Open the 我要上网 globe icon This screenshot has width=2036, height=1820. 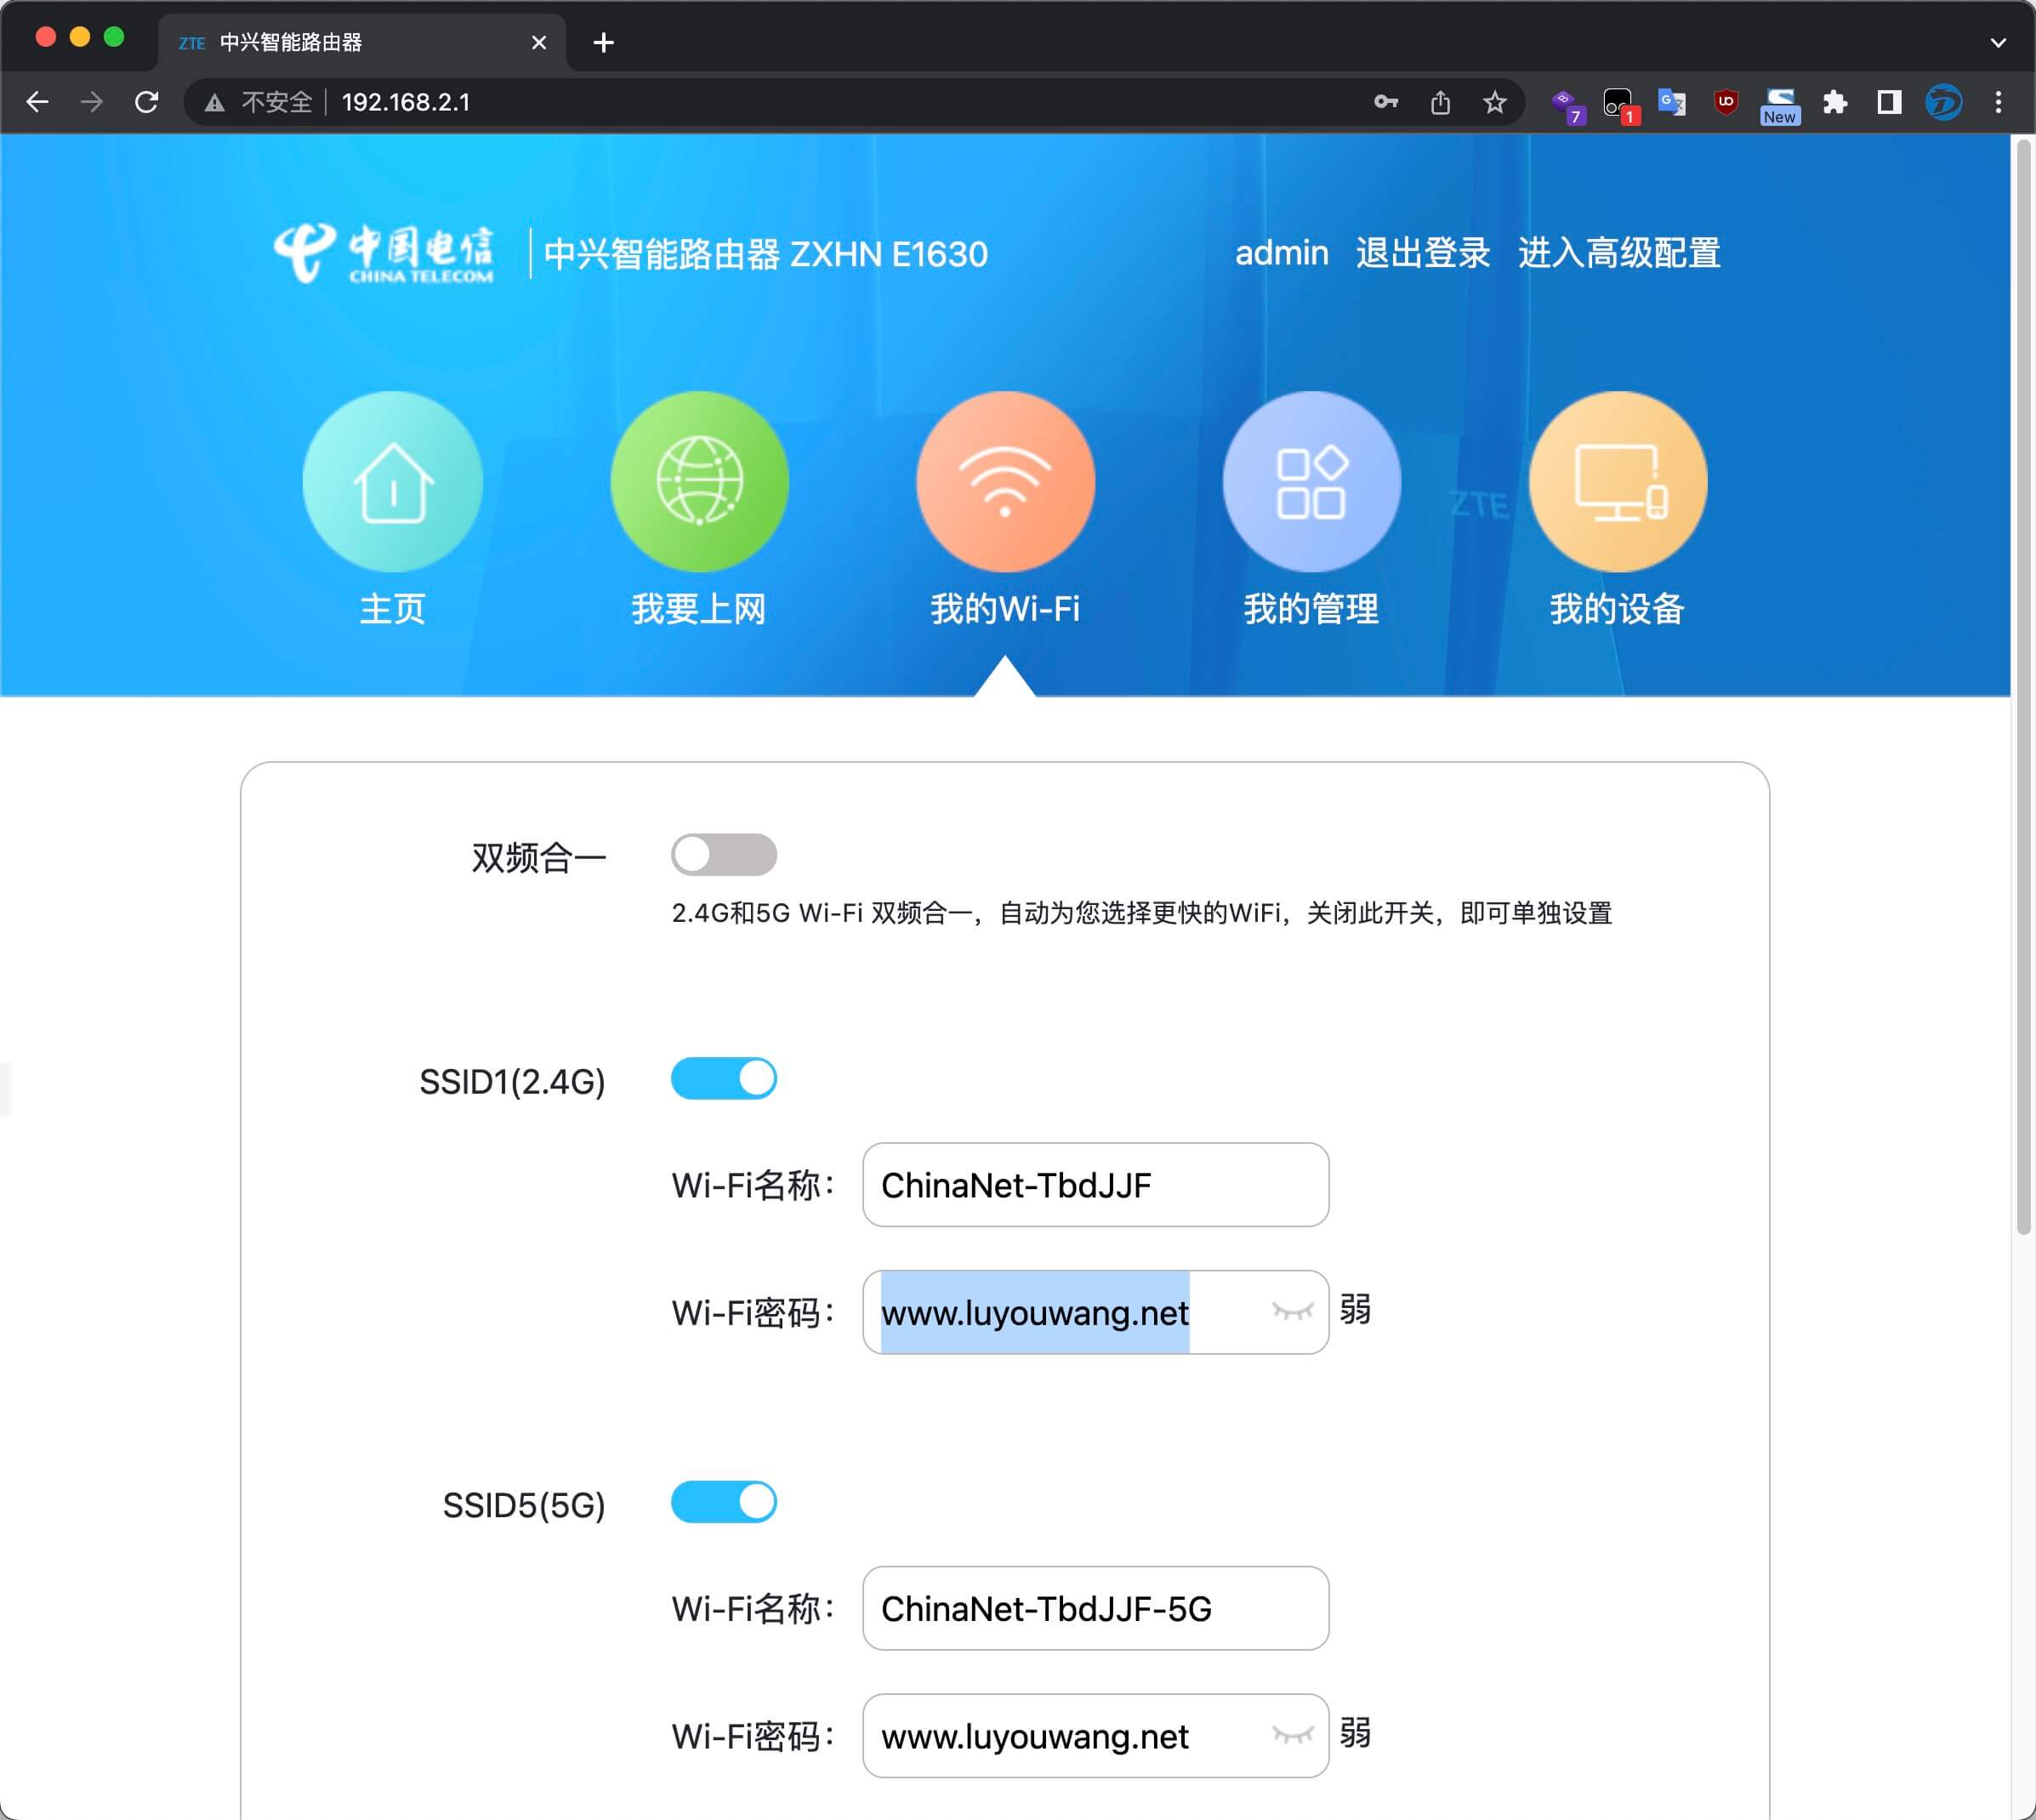point(699,481)
